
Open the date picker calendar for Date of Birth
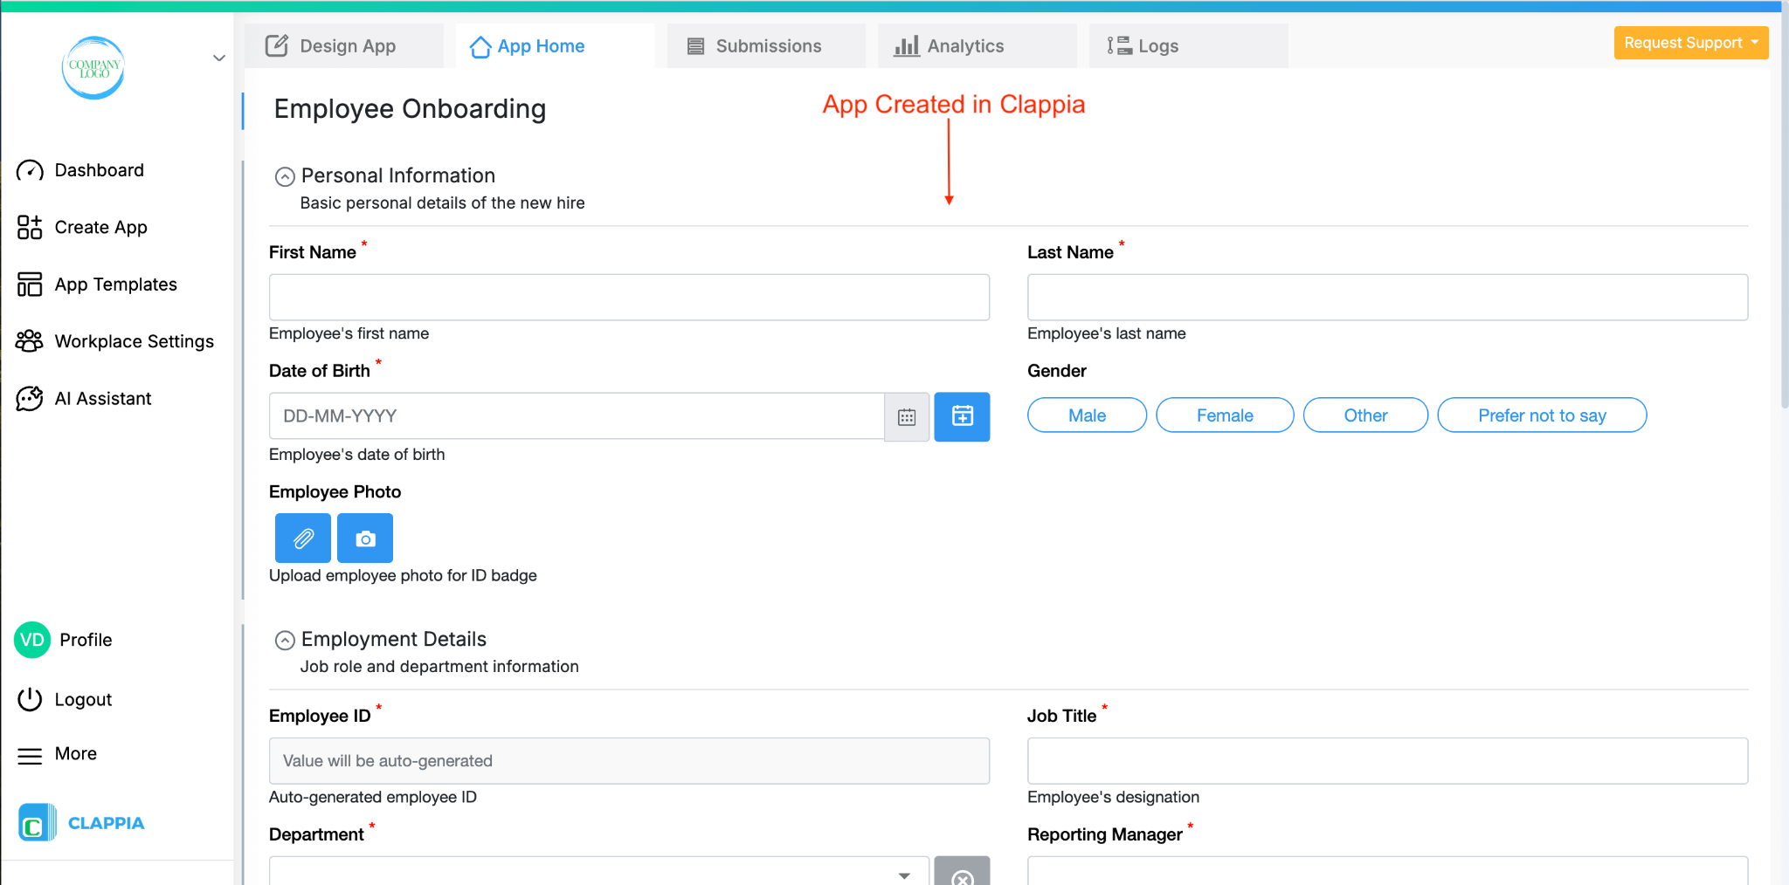(907, 416)
